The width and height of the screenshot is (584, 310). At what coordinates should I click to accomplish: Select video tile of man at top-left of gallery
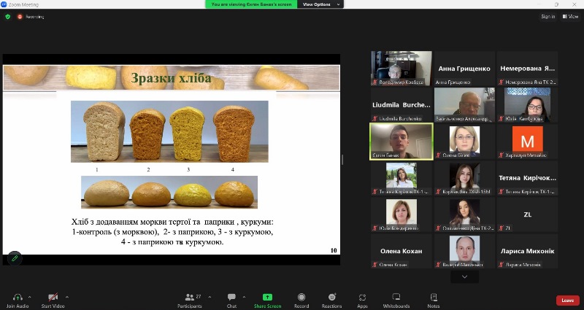tap(401, 69)
